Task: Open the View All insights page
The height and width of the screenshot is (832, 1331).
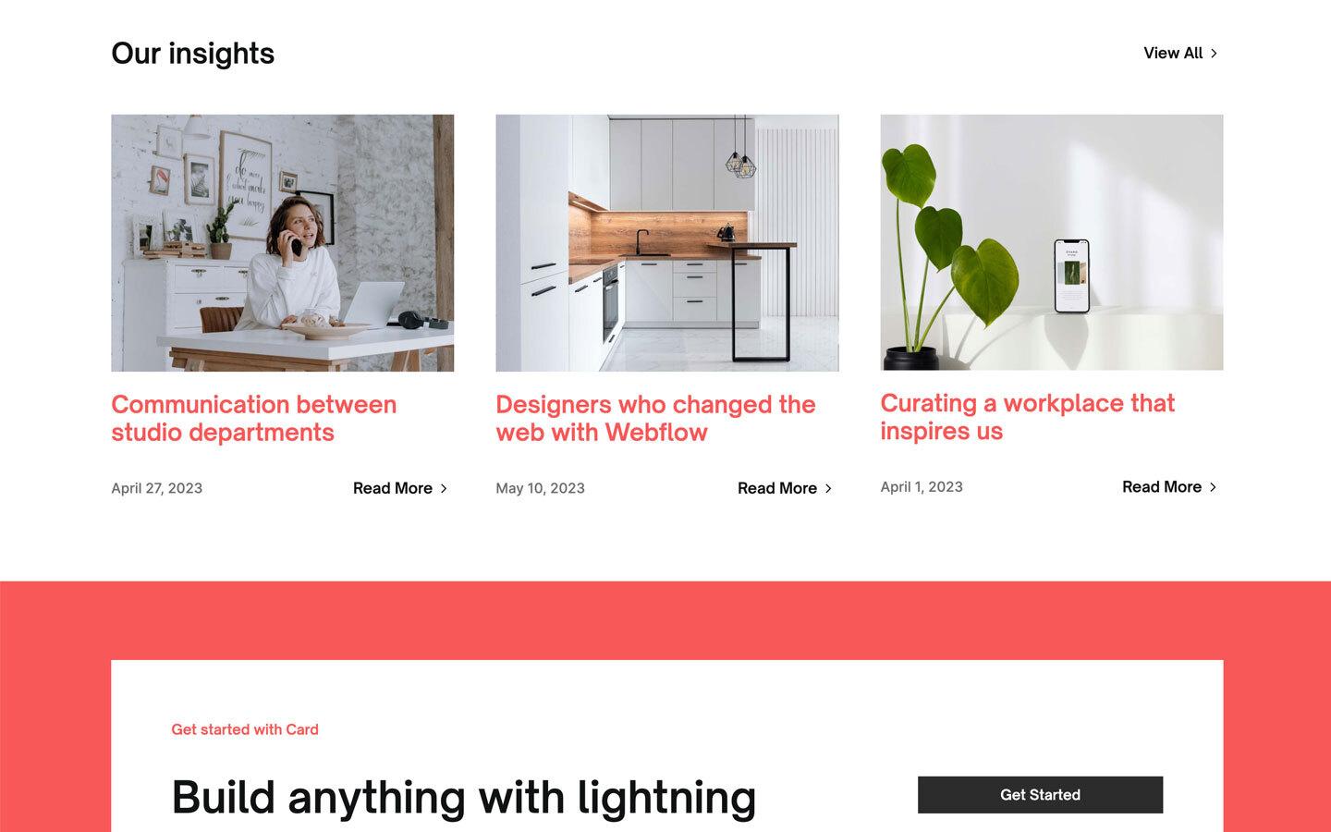Action: coord(1172,53)
